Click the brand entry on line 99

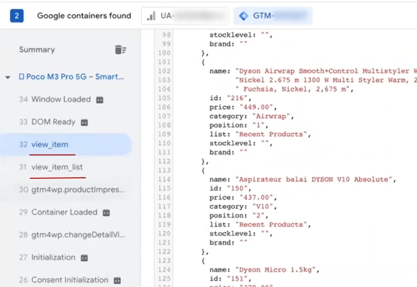click(x=228, y=44)
